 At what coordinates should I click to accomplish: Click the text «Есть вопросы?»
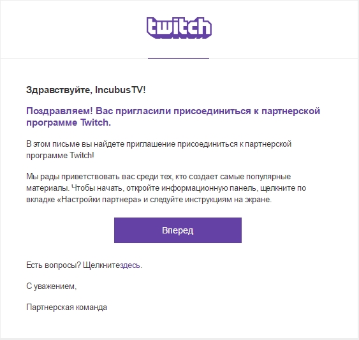click(54, 265)
